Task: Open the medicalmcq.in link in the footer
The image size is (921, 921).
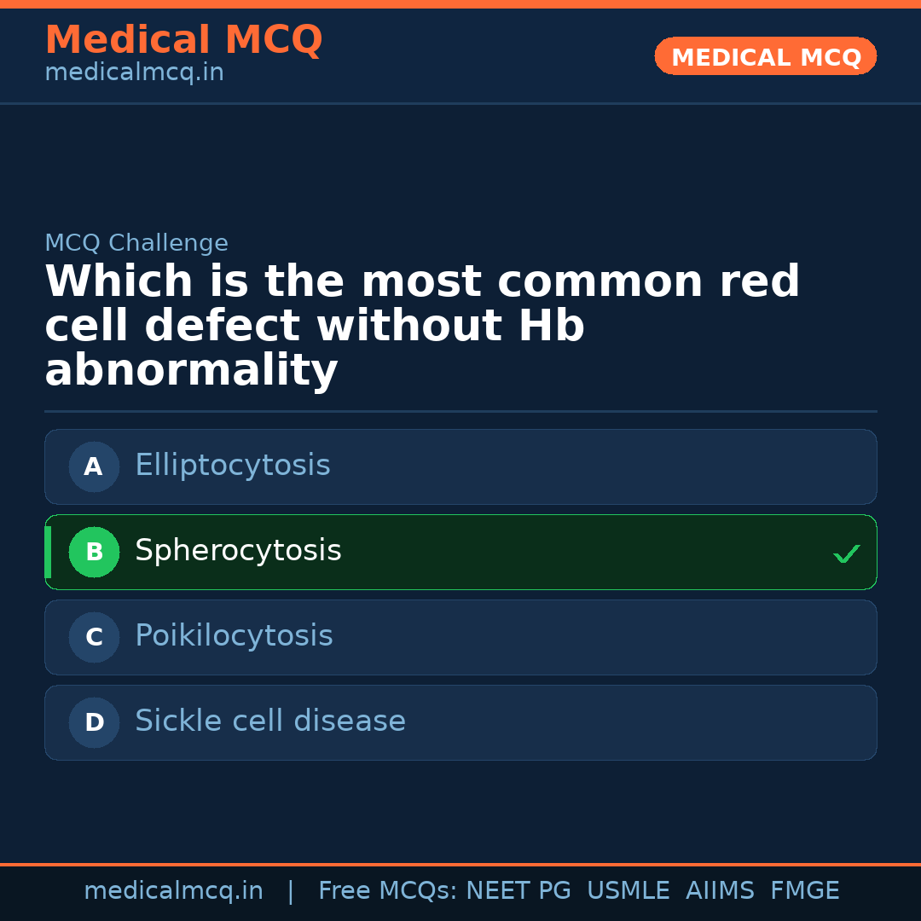Action: pos(173,891)
